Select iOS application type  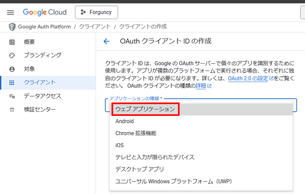tap(201, 145)
